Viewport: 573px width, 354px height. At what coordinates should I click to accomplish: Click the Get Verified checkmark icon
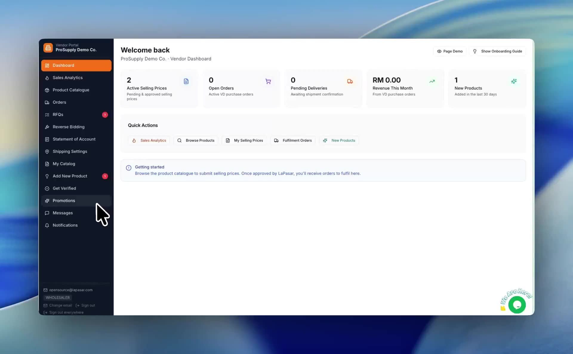coord(47,188)
